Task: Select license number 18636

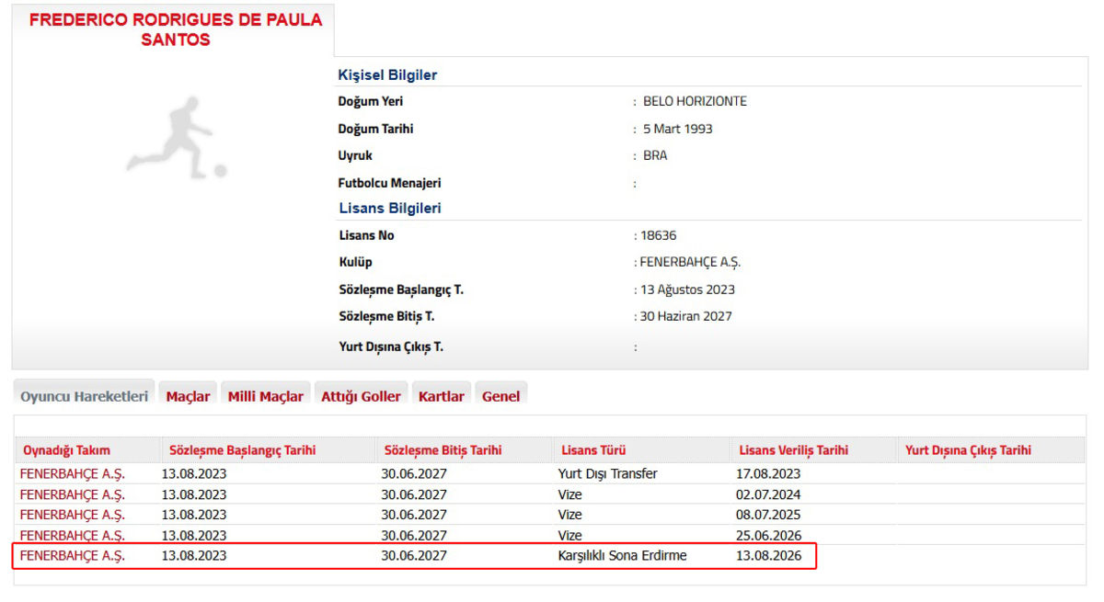Action: point(659,235)
